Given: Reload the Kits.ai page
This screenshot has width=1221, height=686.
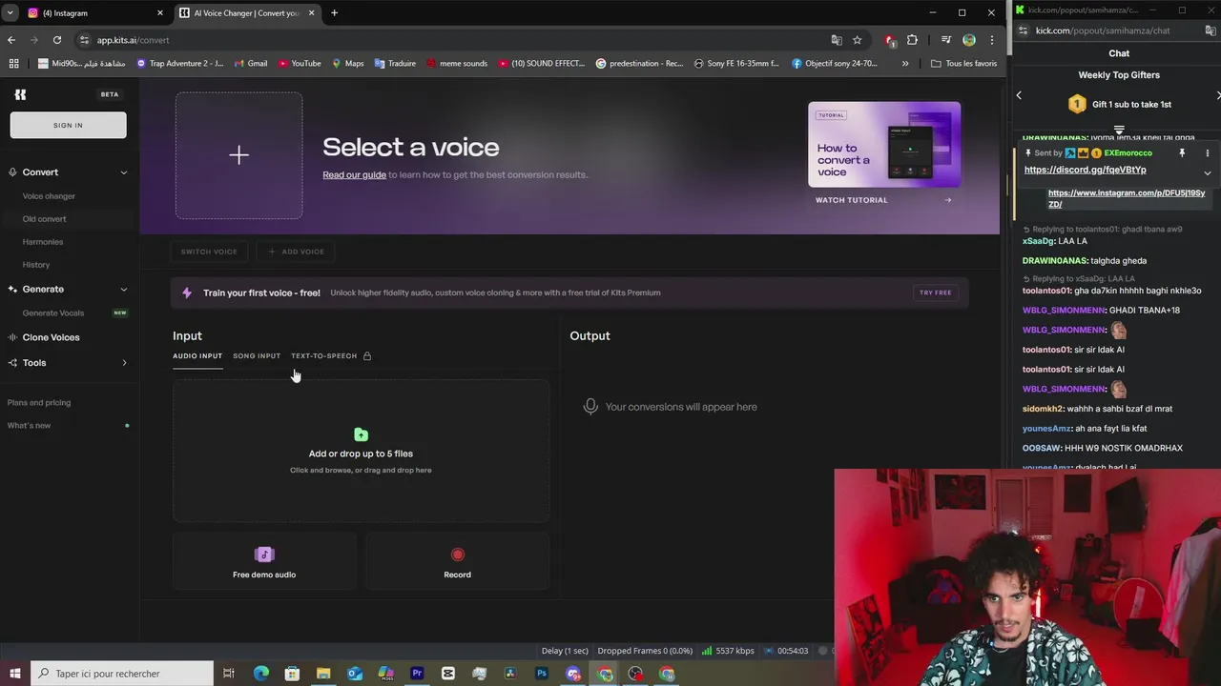Looking at the screenshot, I should click(57, 40).
